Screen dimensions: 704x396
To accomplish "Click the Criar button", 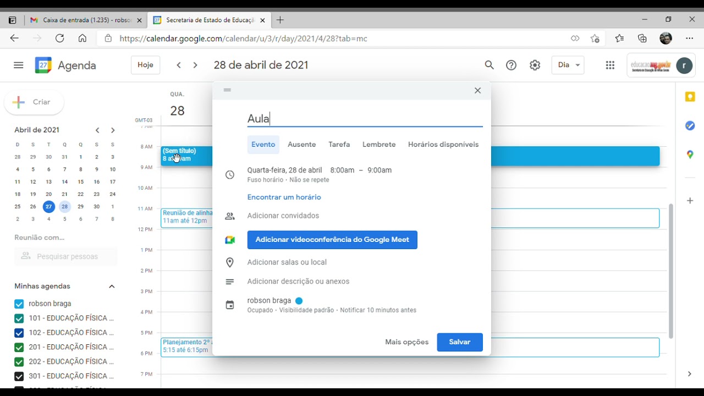I will [x=34, y=102].
